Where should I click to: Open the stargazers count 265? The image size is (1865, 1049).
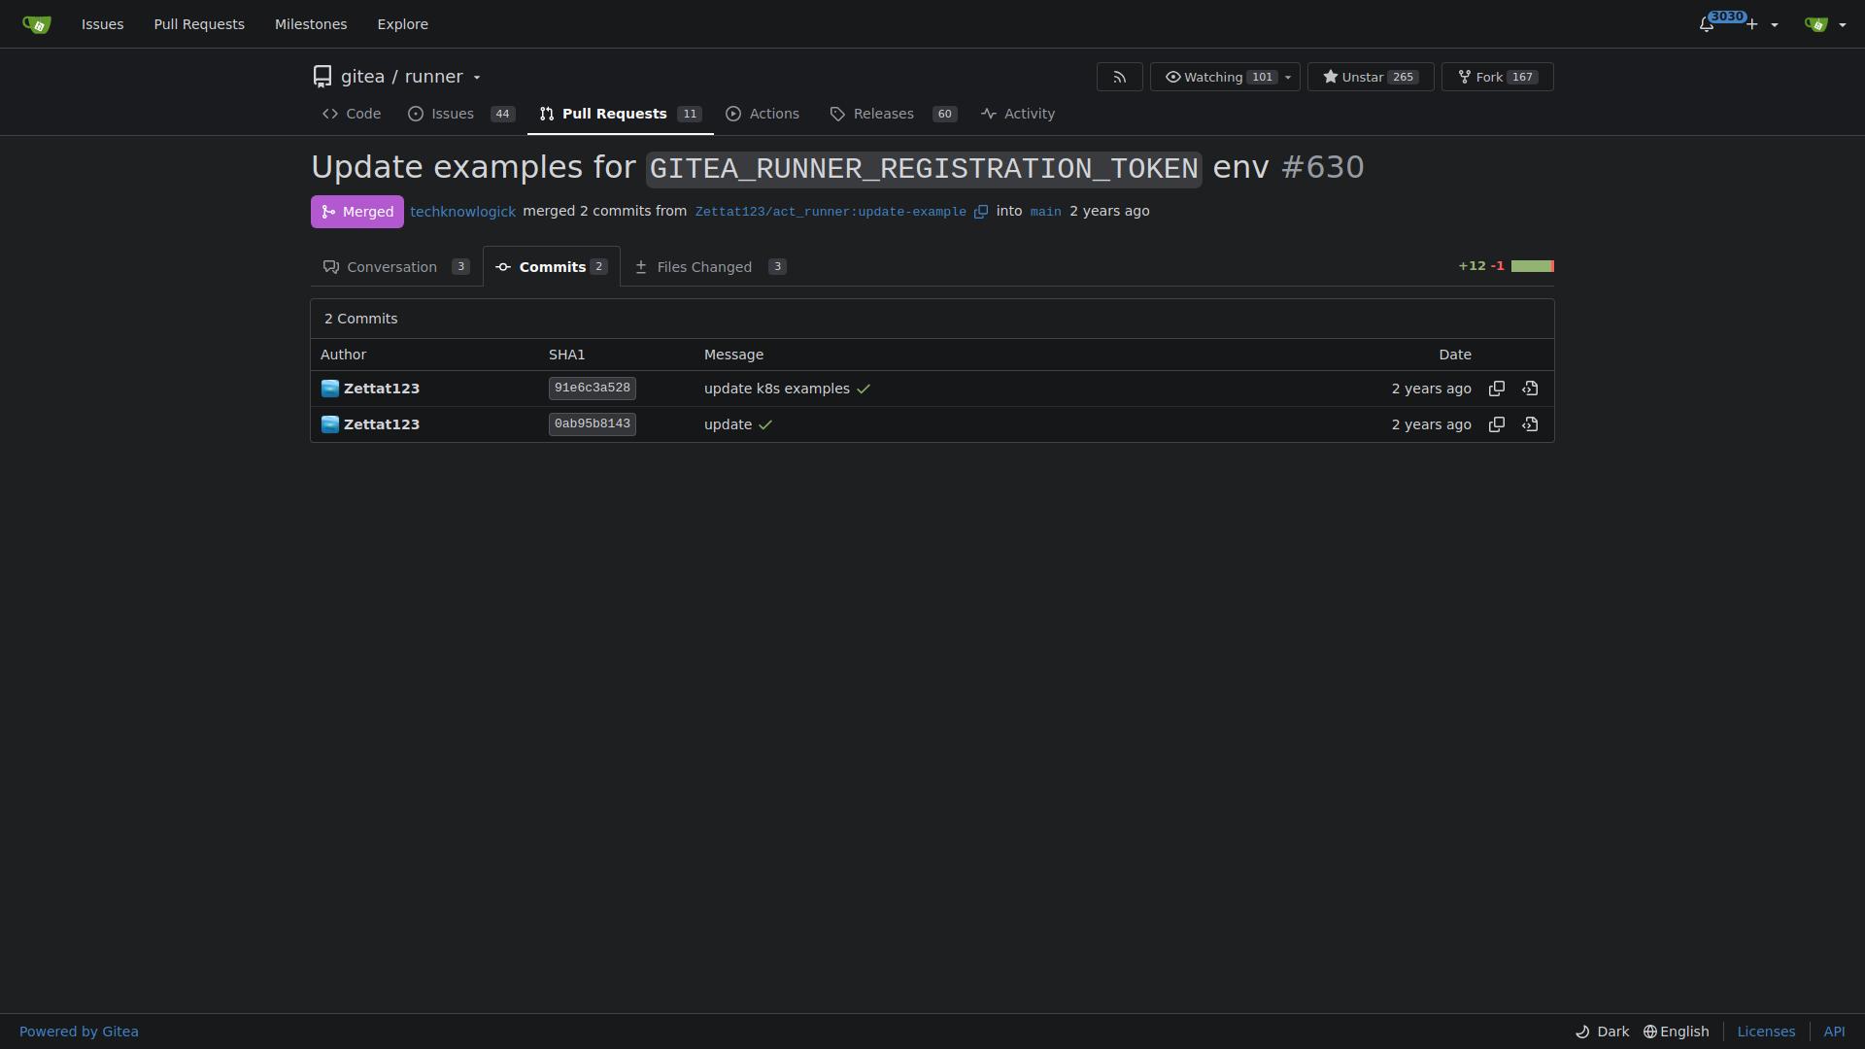click(x=1403, y=77)
